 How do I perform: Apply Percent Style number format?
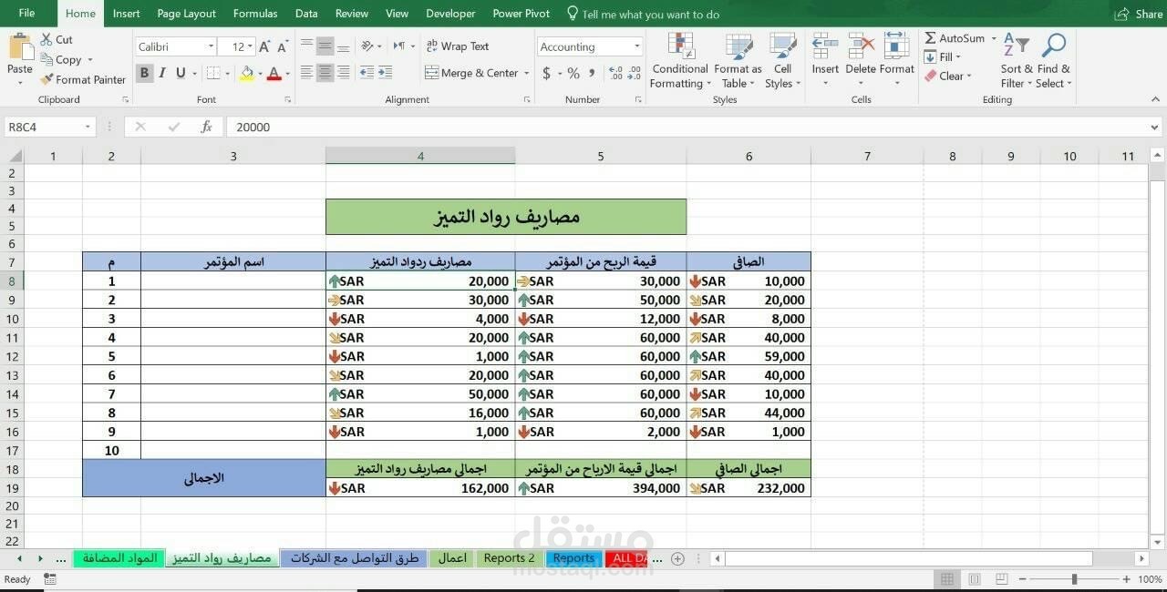[x=573, y=73]
